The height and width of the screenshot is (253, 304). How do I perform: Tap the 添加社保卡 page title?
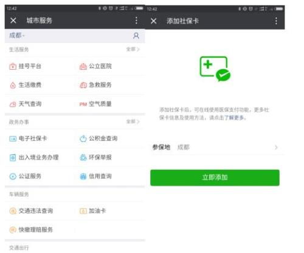click(182, 21)
